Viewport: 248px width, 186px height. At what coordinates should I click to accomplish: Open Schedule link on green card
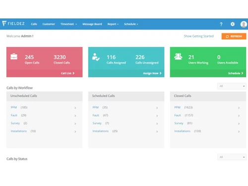pyautogui.click(x=236, y=73)
